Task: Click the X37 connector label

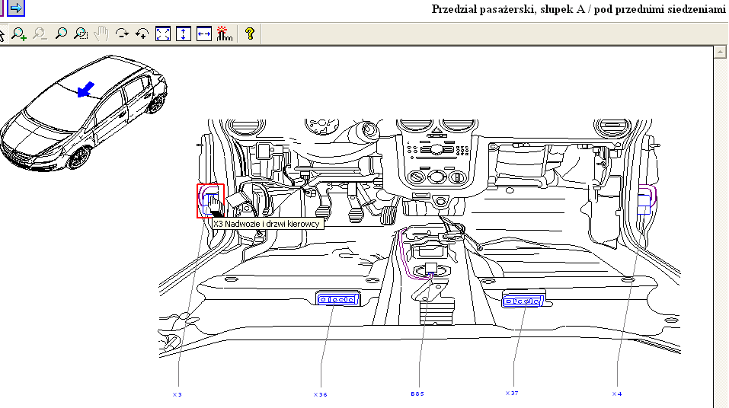Action: (x=512, y=394)
